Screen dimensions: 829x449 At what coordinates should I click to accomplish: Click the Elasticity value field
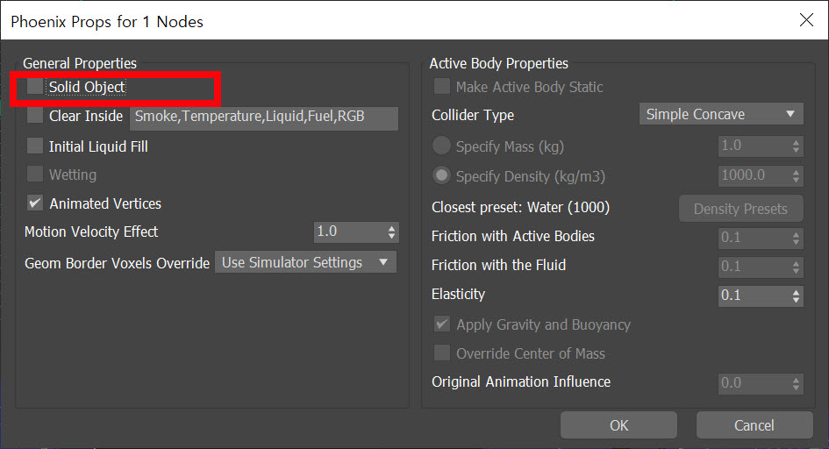[x=754, y=296]
